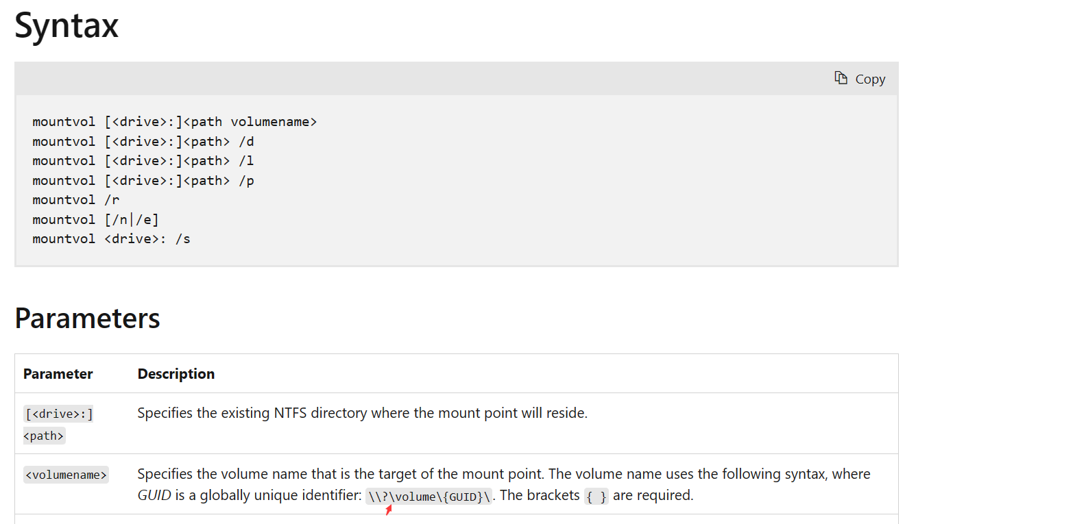Click the <path> code tag in table
Screen dimensions: 1073x524
tap(44, 436)
